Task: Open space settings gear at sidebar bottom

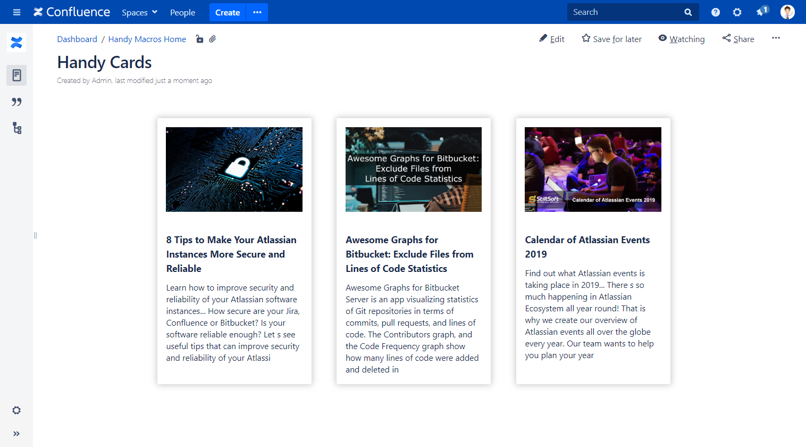Action: (x=16, y=410)
